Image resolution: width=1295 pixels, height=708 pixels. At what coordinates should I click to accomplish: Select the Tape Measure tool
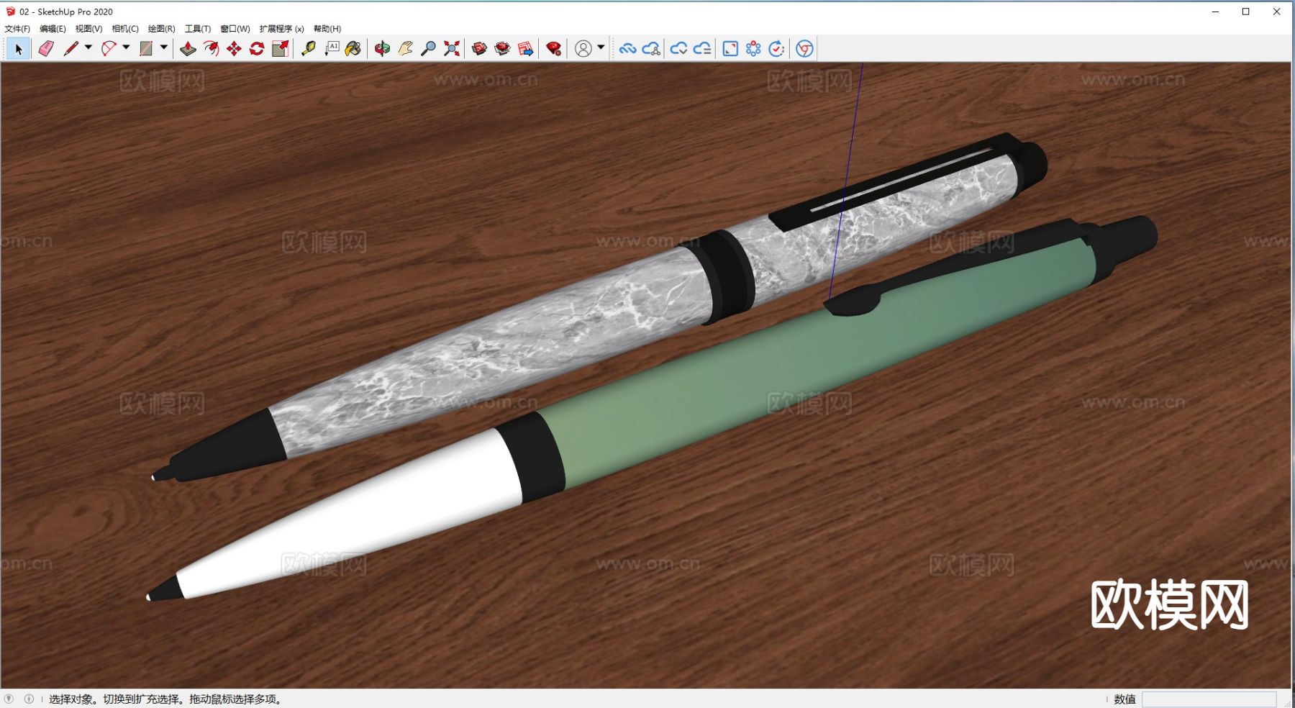(x=309, y=49)
